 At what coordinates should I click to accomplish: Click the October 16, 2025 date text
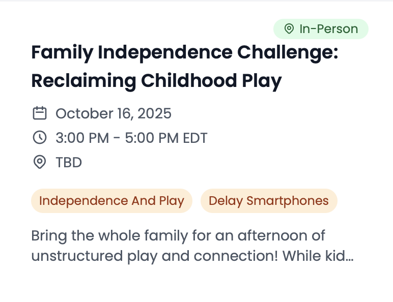click(114, 113)
